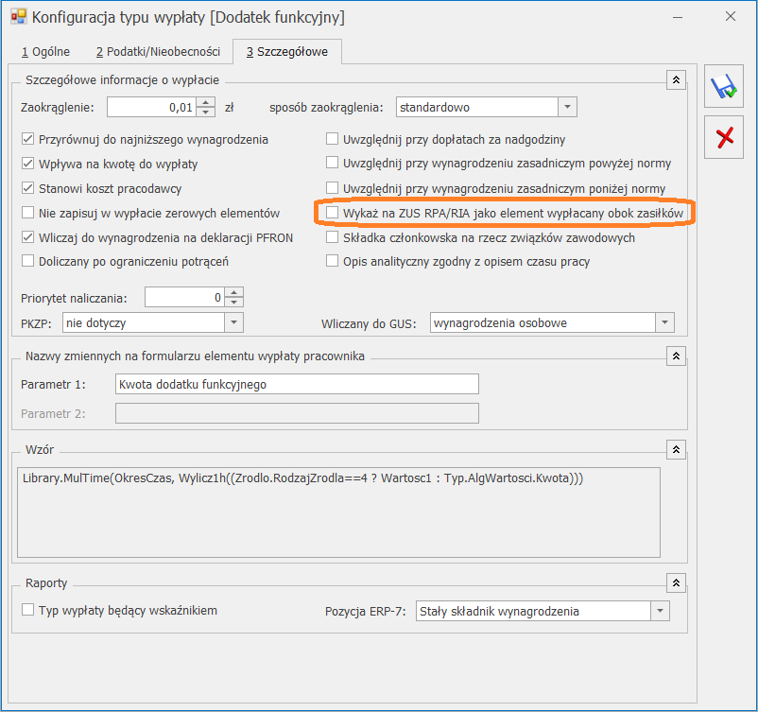758x712 pixels.
Task: Uncheck Stanowi koszt pracodawcy
Action: pos(27,187)
